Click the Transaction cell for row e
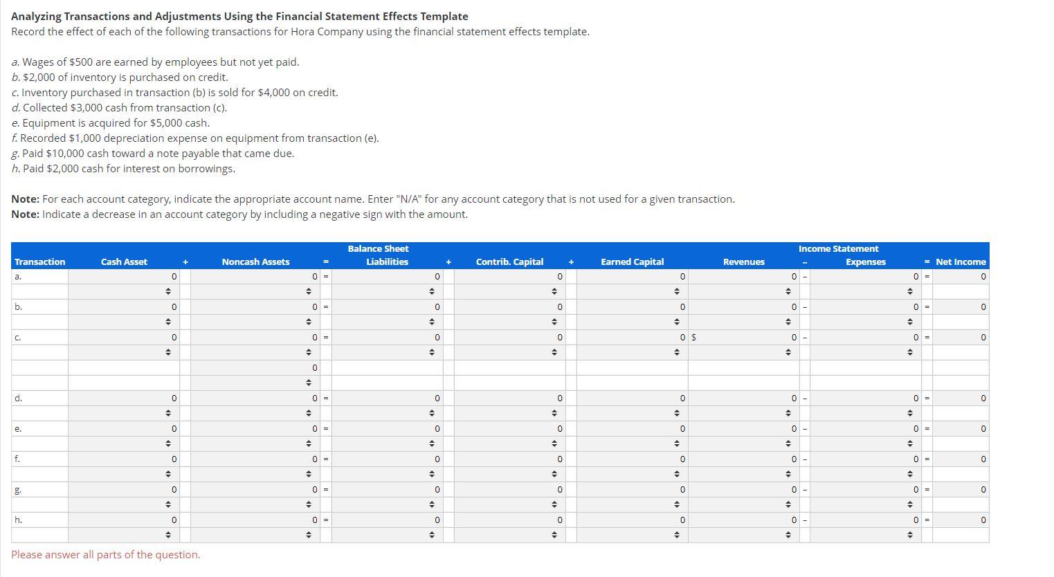The image size is (1054, 577). (x=39, y=428)
